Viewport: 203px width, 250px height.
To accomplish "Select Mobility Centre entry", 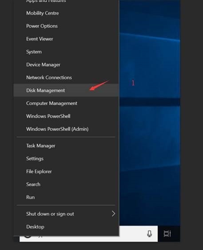I will tap(66, 13).
